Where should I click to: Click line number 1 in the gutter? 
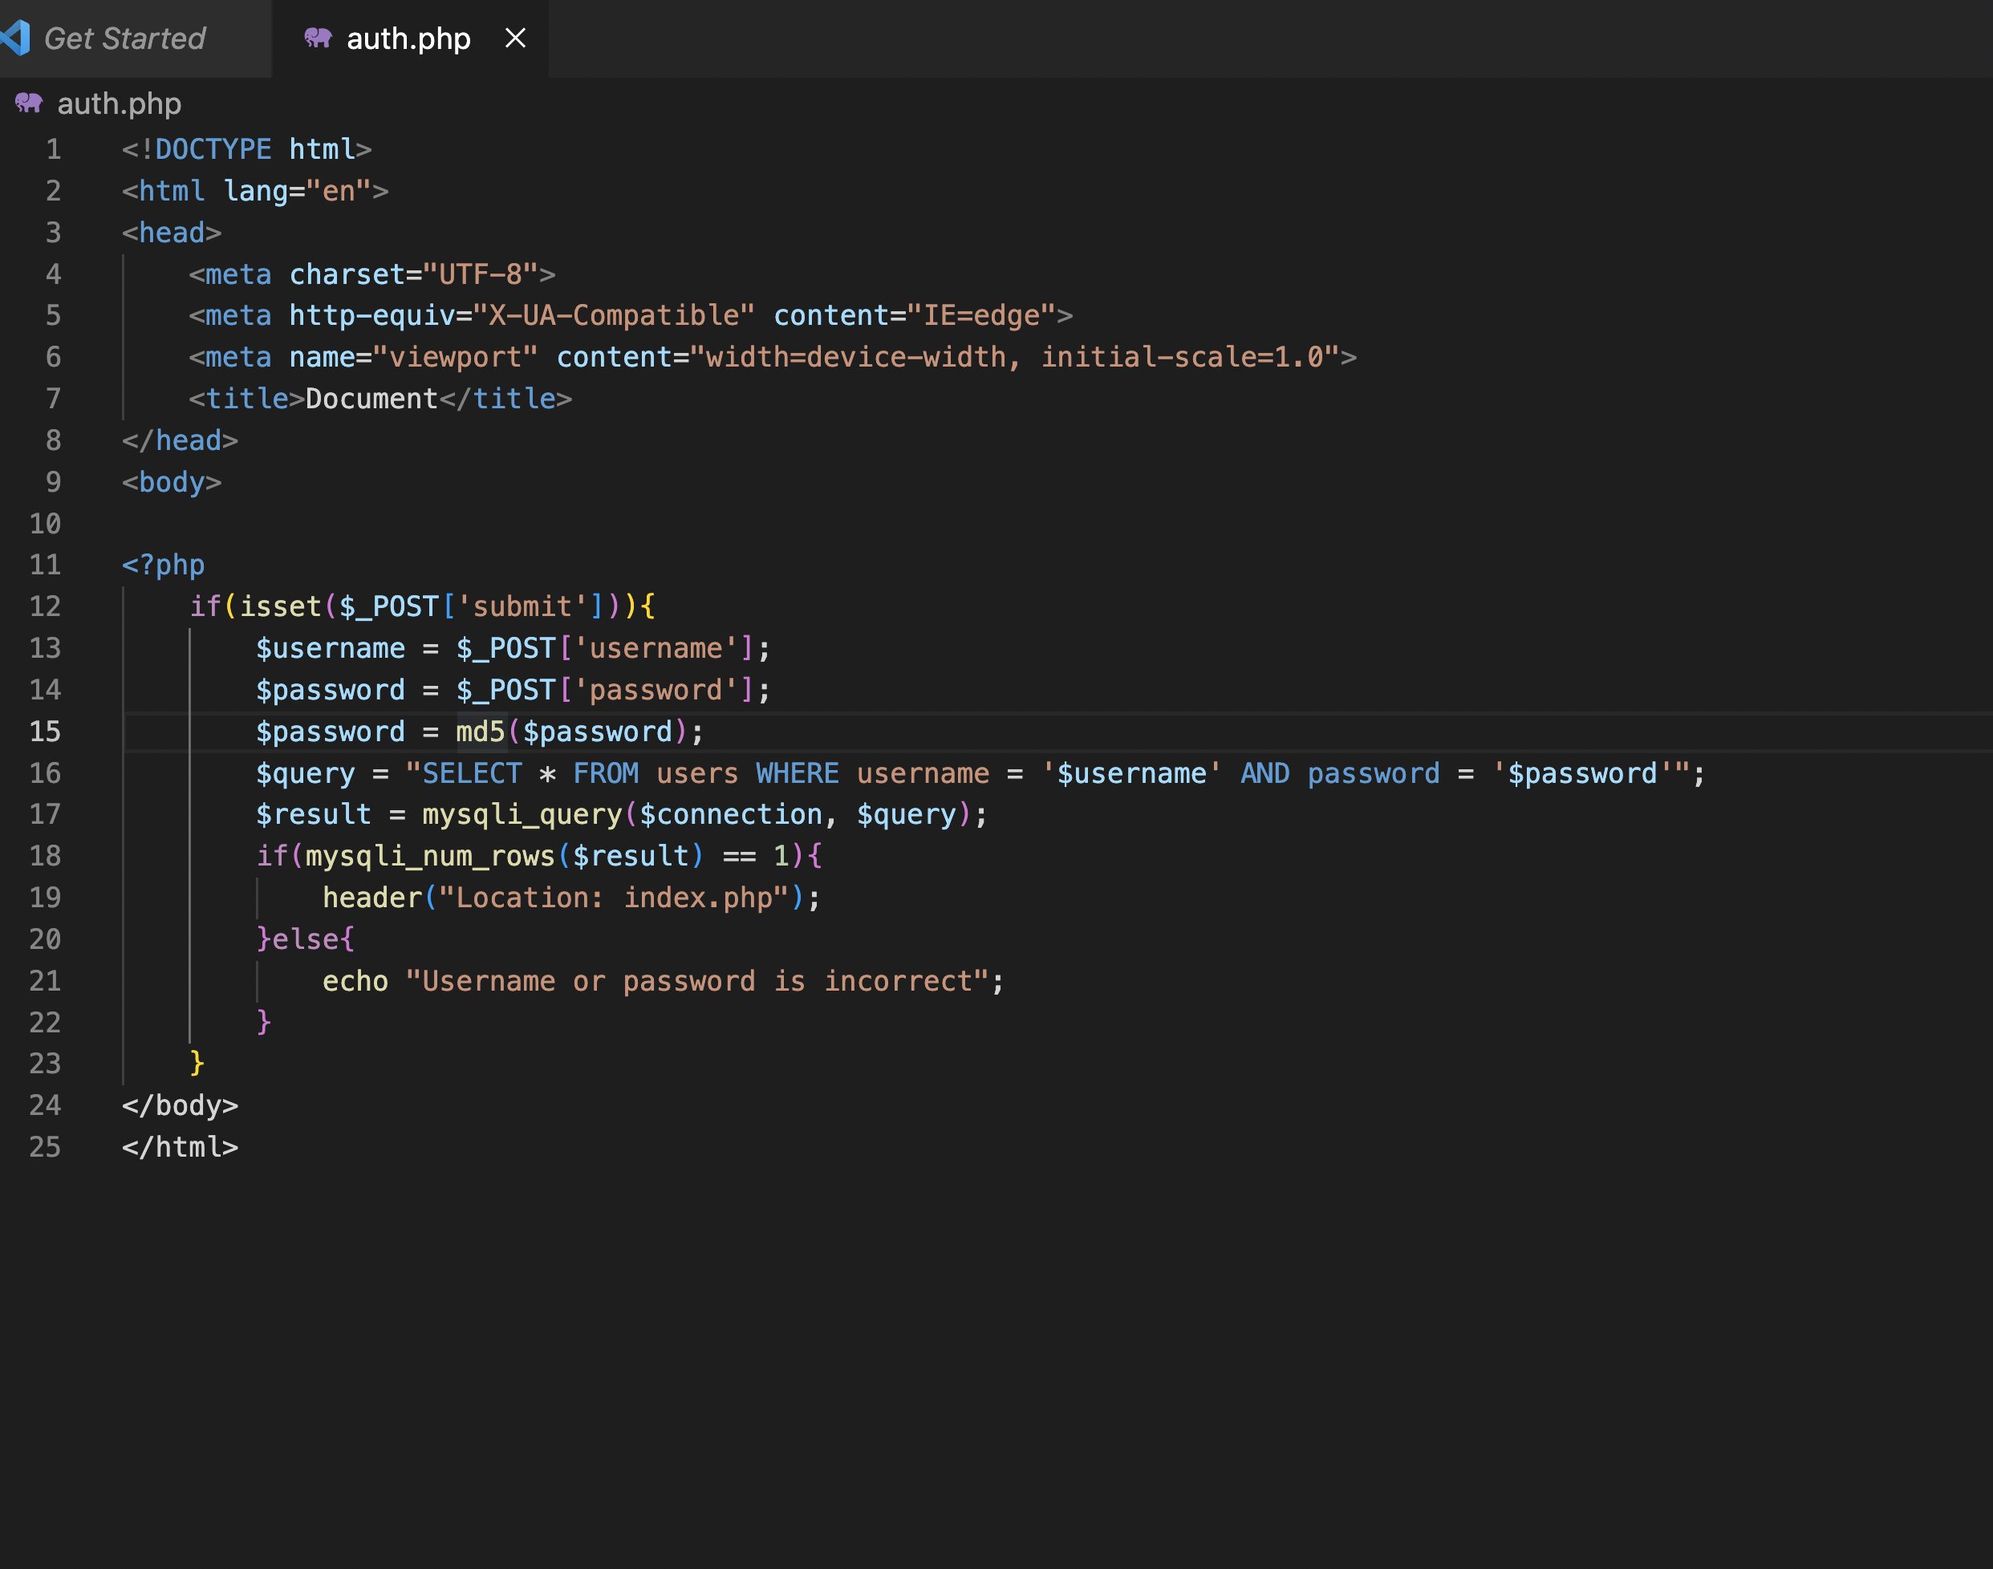(x=53, y=150)
